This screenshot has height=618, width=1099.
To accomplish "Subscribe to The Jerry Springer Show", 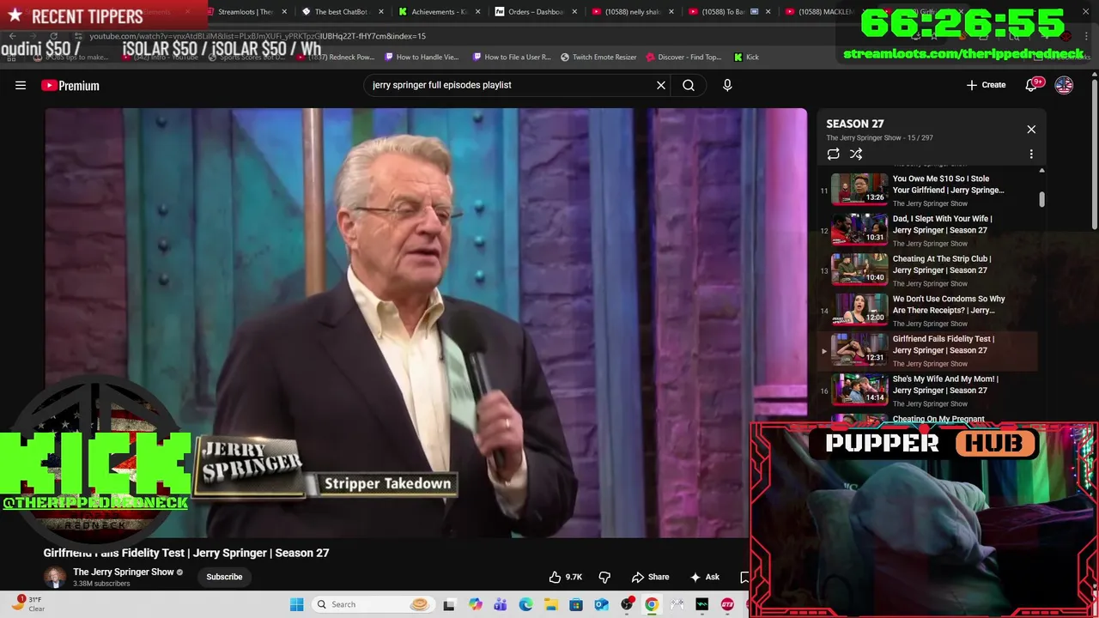I will click(224, 577).
